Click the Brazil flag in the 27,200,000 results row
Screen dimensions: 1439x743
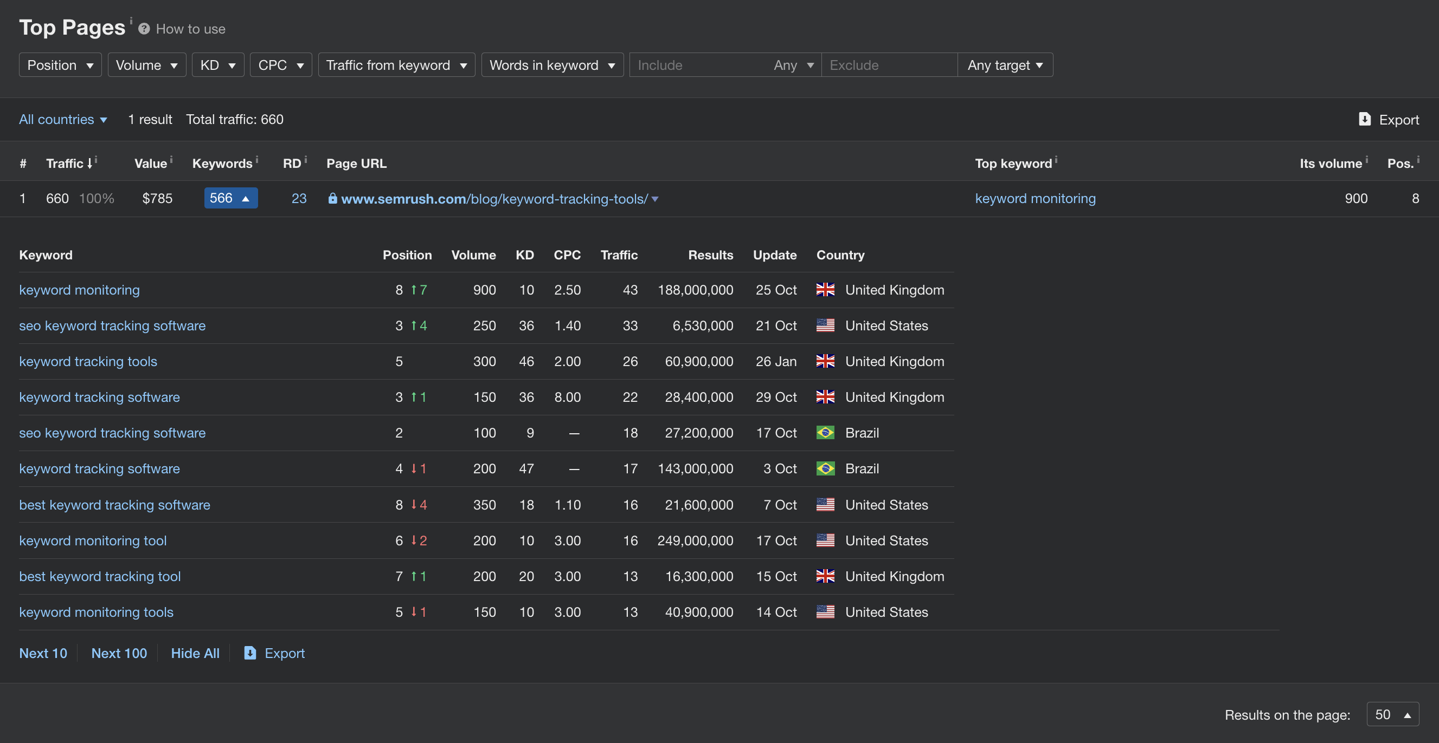825,432
